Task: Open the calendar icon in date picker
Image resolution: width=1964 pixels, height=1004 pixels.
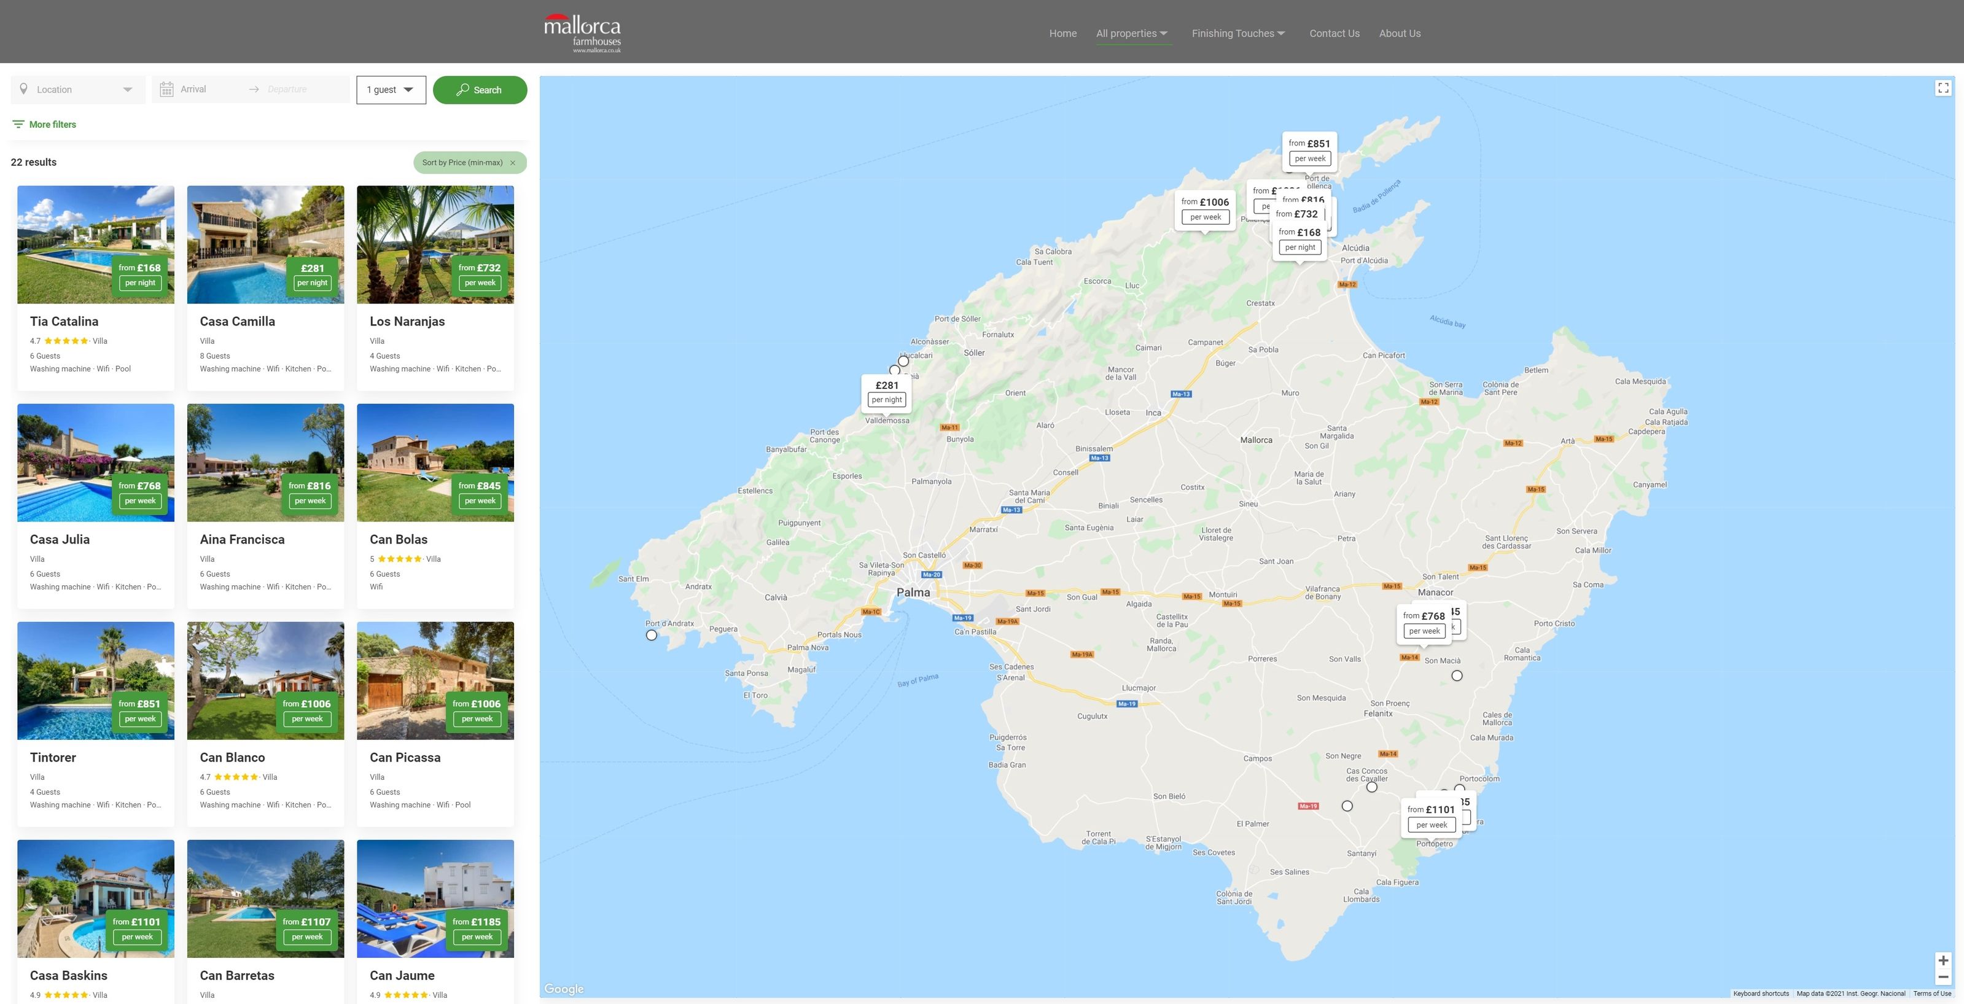Action: point(166,90)
